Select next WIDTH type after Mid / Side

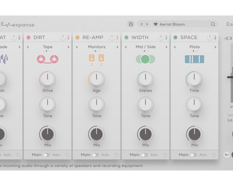click(x=166, y=47)
